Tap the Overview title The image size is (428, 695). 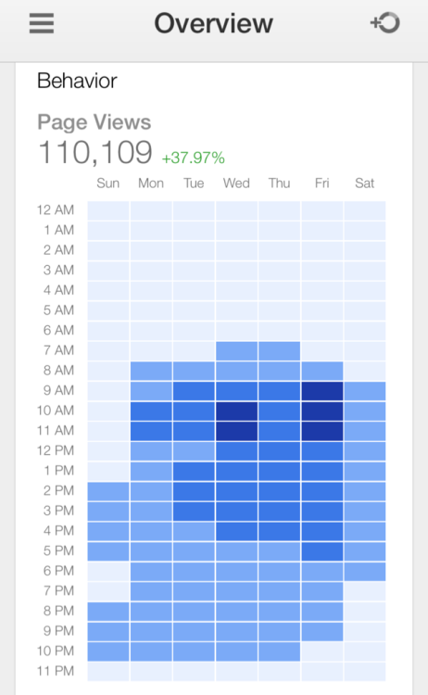tap(214, 23)
